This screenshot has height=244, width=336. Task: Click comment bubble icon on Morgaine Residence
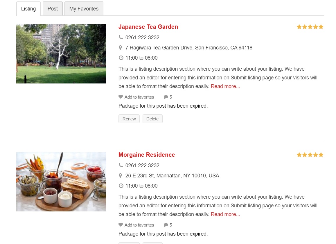(166, 225)
